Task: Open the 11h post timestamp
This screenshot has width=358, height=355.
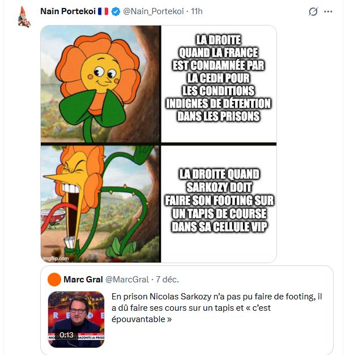Action: [197, 12]
